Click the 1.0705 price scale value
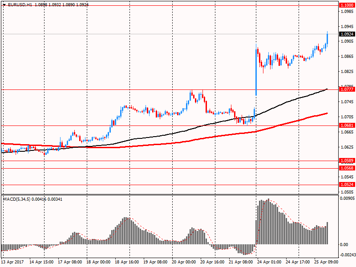The height and width of the screenshot is (267, 356). tap(347, 117)
